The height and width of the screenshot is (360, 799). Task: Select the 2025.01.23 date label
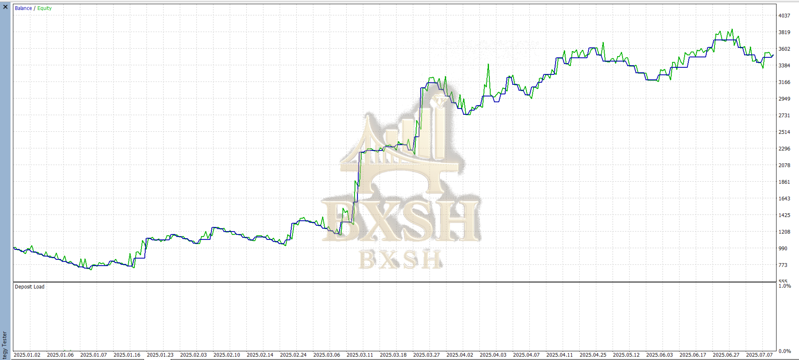(x=160, y=355)
